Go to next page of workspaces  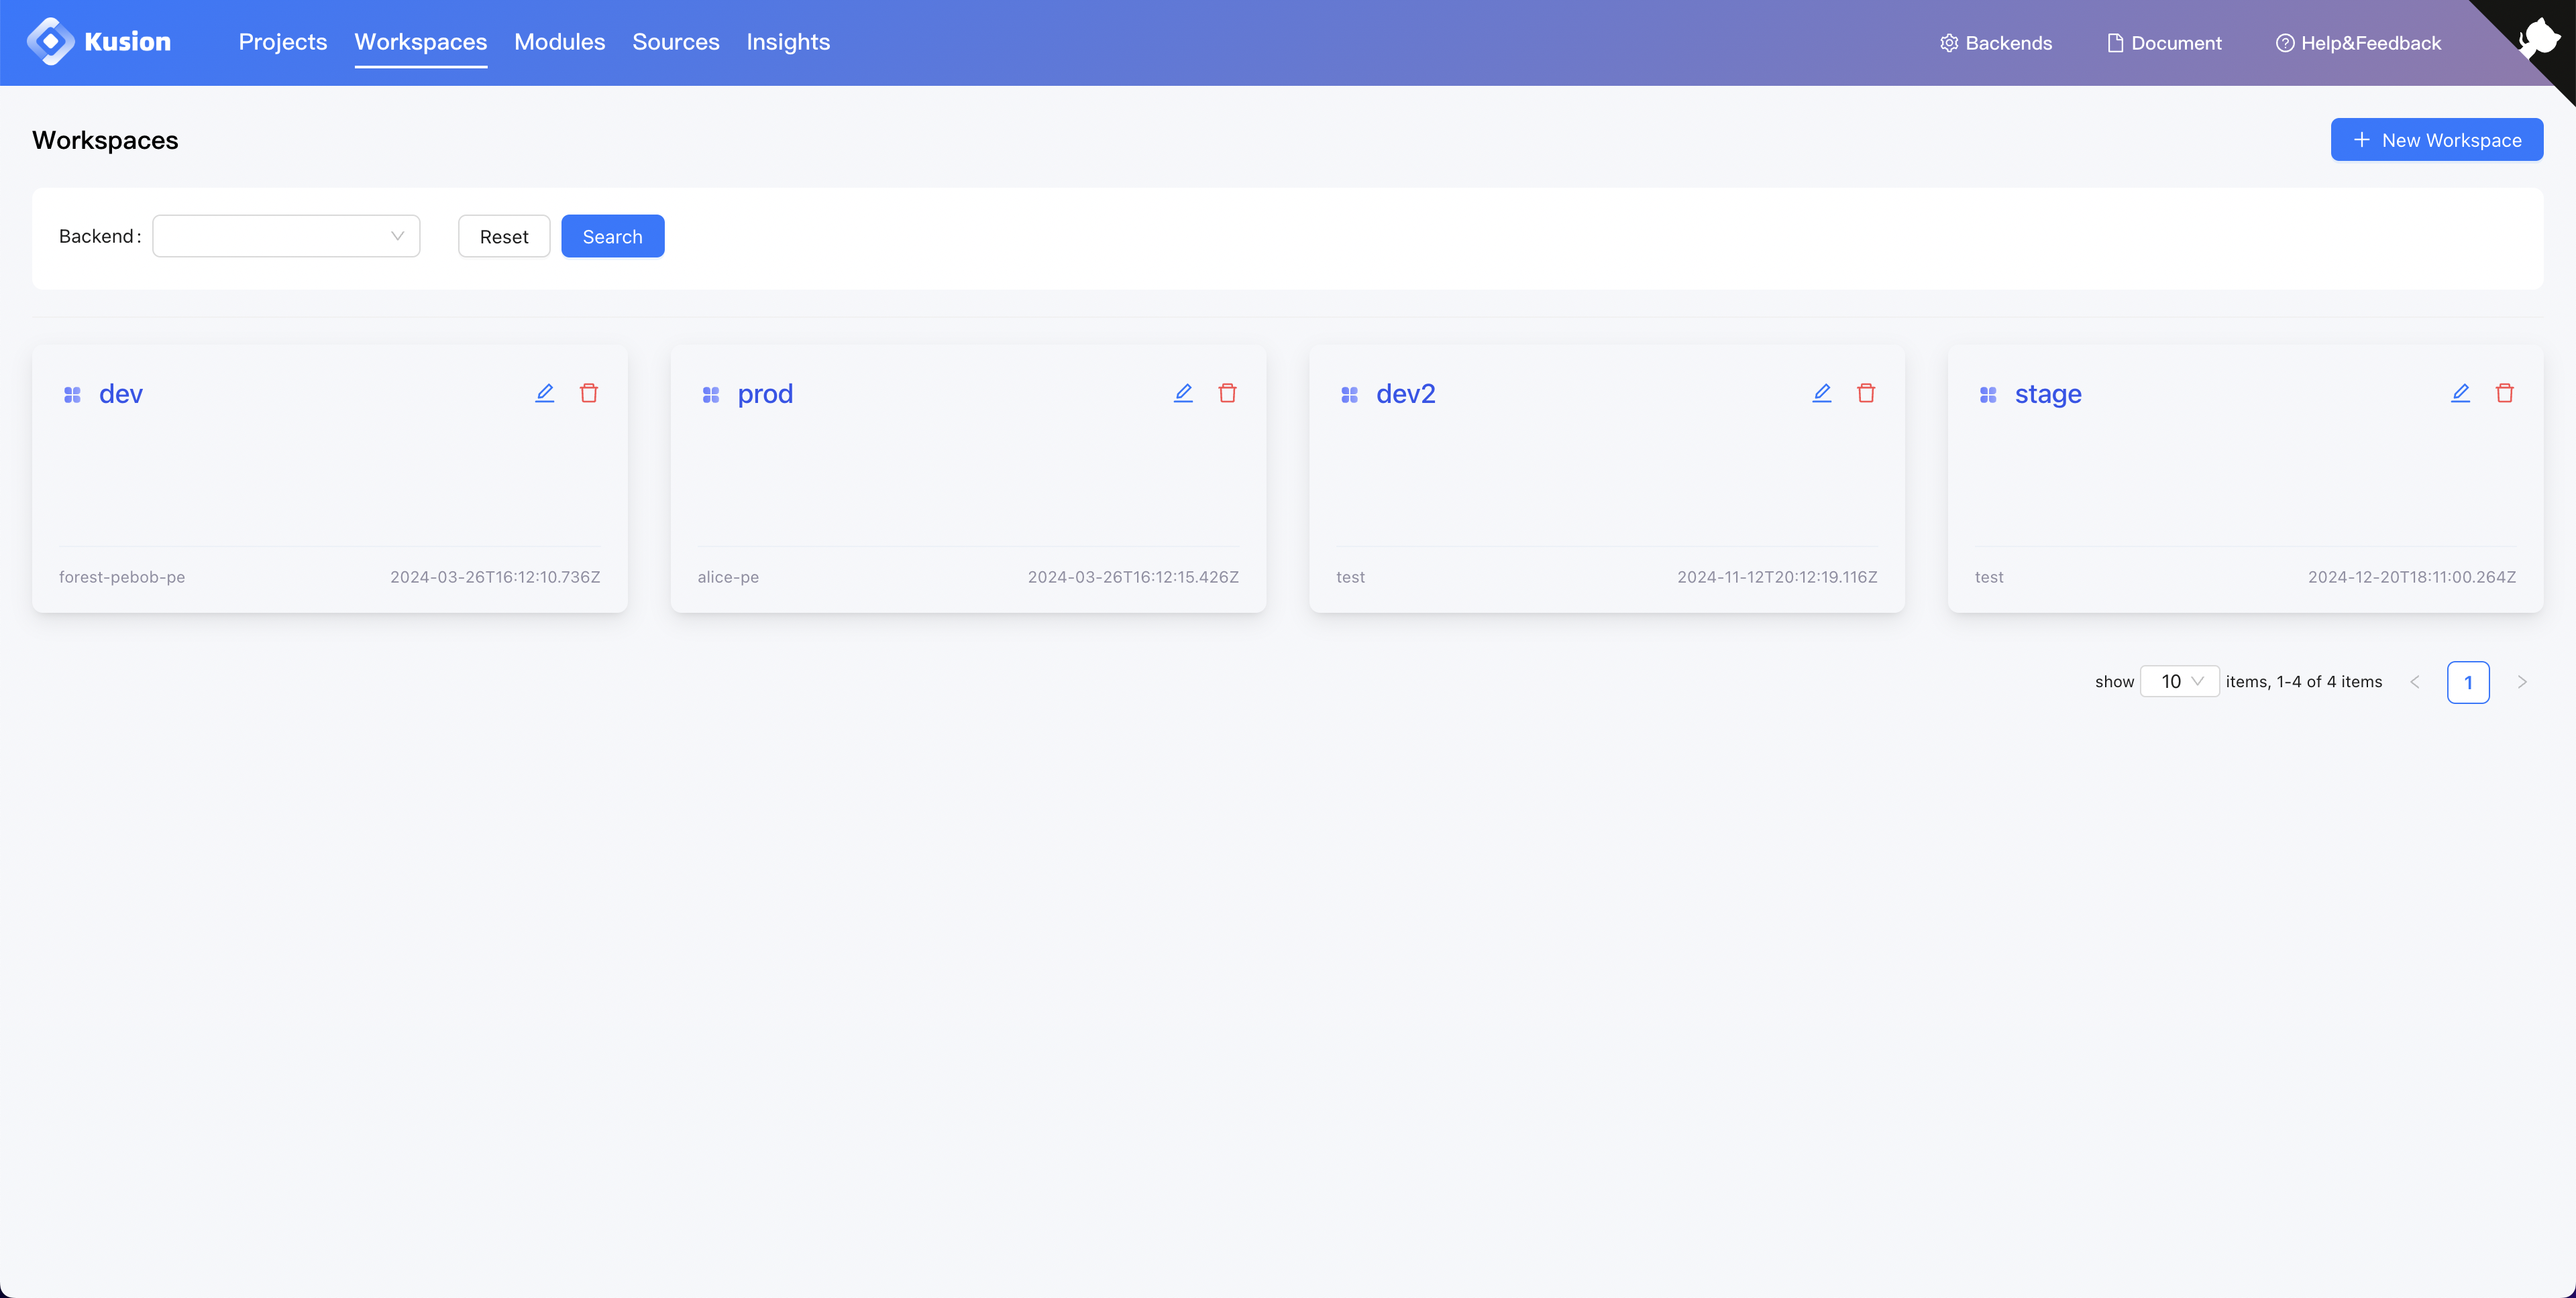[2522, 681]
